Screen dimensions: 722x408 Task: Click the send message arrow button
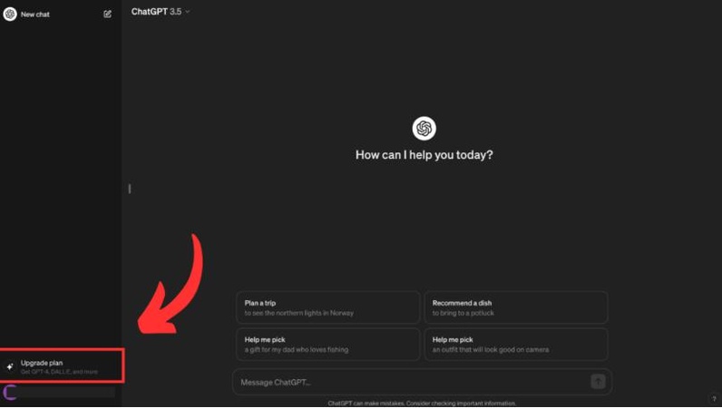(598, 382)
